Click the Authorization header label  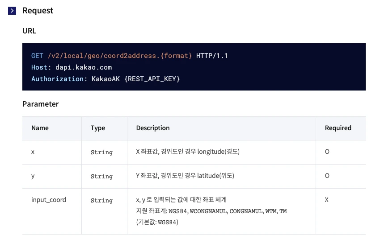pyautogui.click(x=57, y=79)
